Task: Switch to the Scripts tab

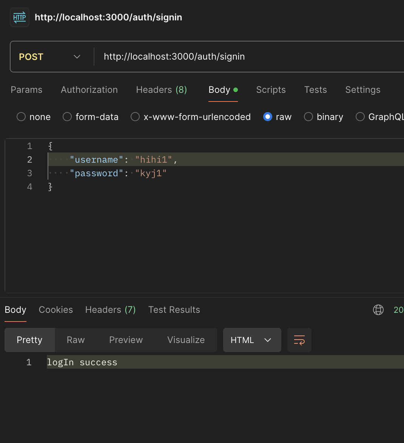Action: (x=271, y=90)
